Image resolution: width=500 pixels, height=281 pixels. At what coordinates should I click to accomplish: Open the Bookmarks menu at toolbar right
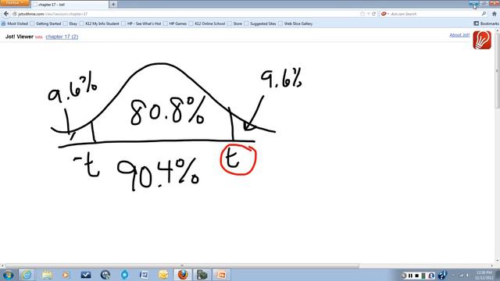[486, 23]
